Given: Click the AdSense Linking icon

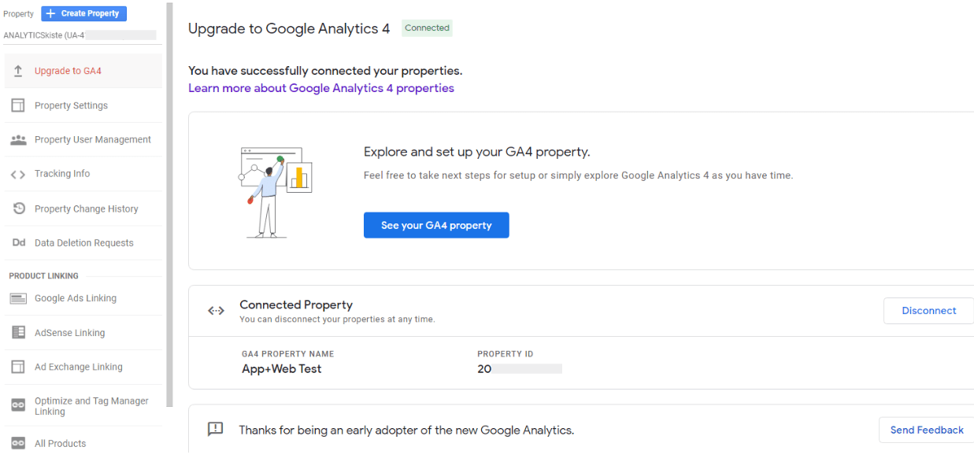Looking at the screenshot, I should tap(18, 333).
